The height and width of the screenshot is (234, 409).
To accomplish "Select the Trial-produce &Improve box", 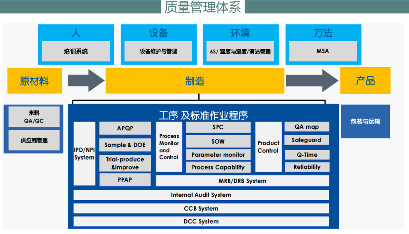I will (125, 163).
